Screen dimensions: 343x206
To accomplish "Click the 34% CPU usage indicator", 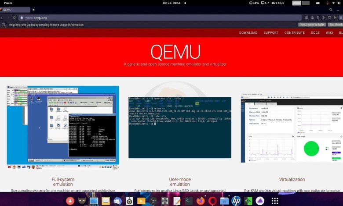I will [x=254, y=3].
